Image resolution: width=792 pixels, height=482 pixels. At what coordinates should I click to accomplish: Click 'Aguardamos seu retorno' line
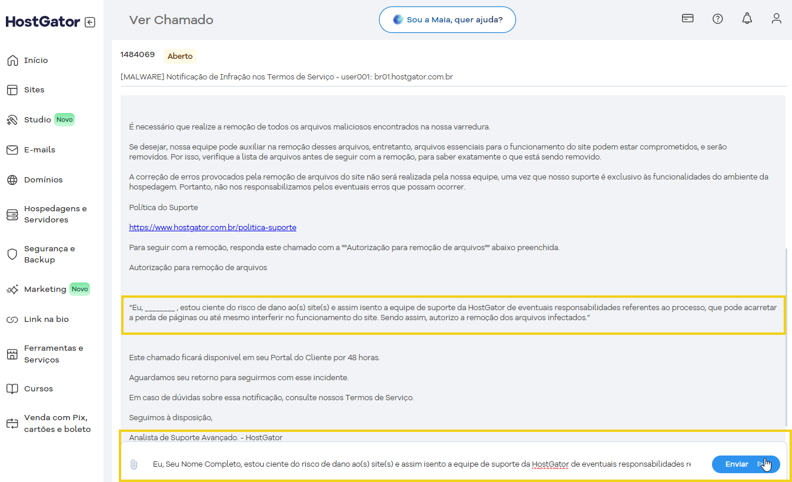(x=239, y=377)
